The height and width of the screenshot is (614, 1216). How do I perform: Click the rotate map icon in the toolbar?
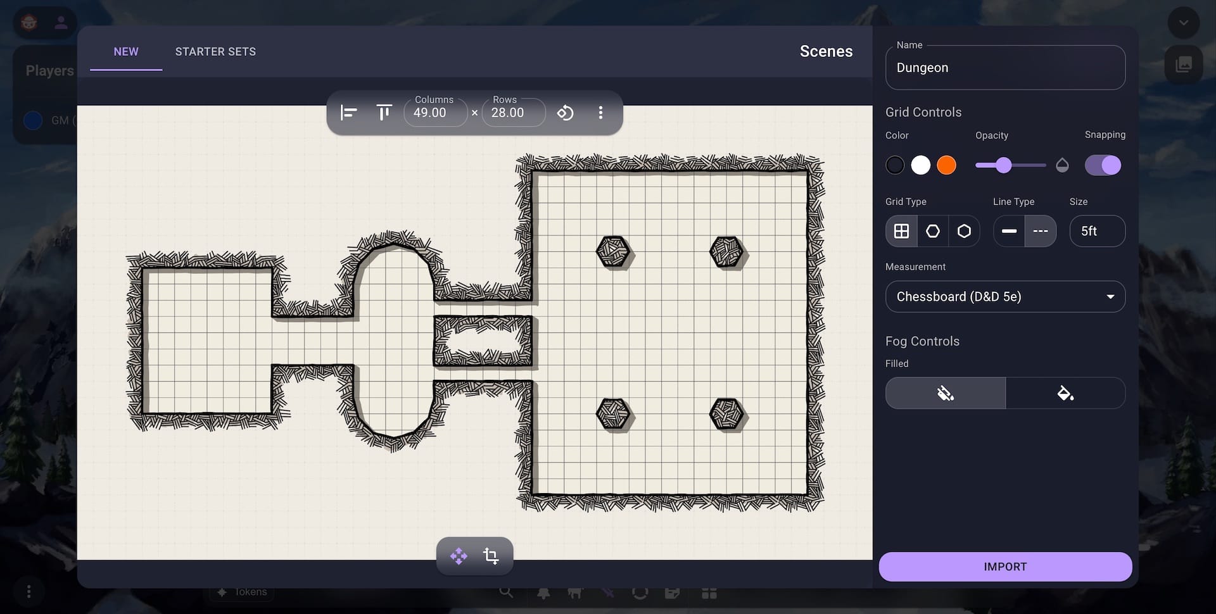click(566, 113)
